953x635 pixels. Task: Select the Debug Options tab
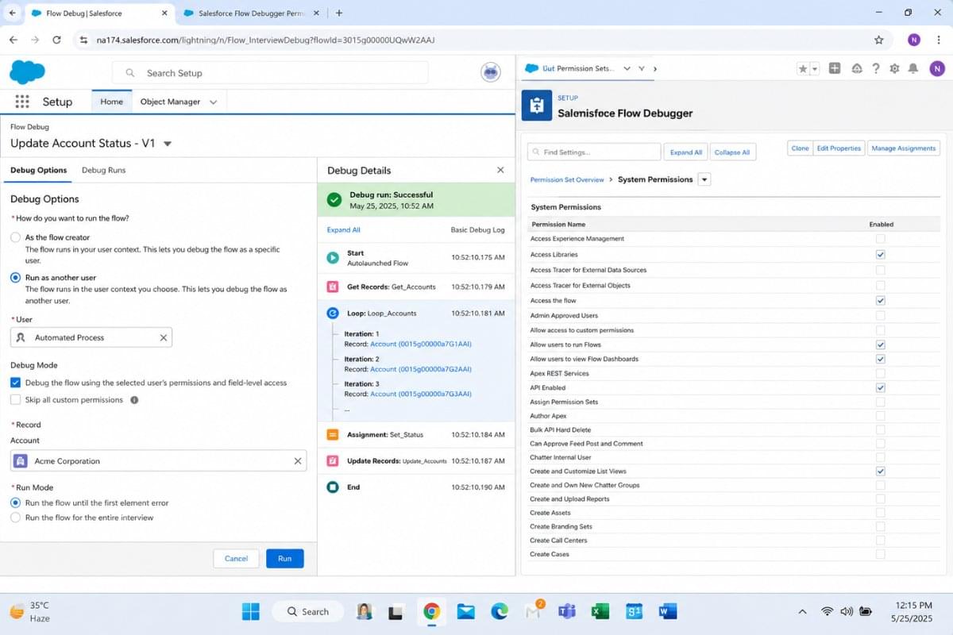coord(38,170)
